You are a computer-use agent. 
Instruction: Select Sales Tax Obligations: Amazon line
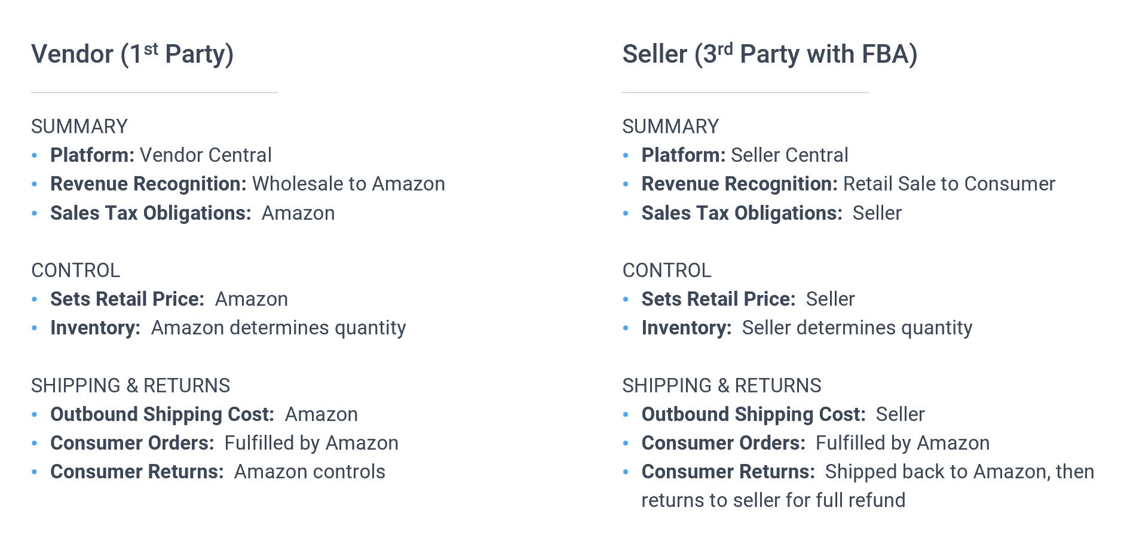tap(192, 213)
